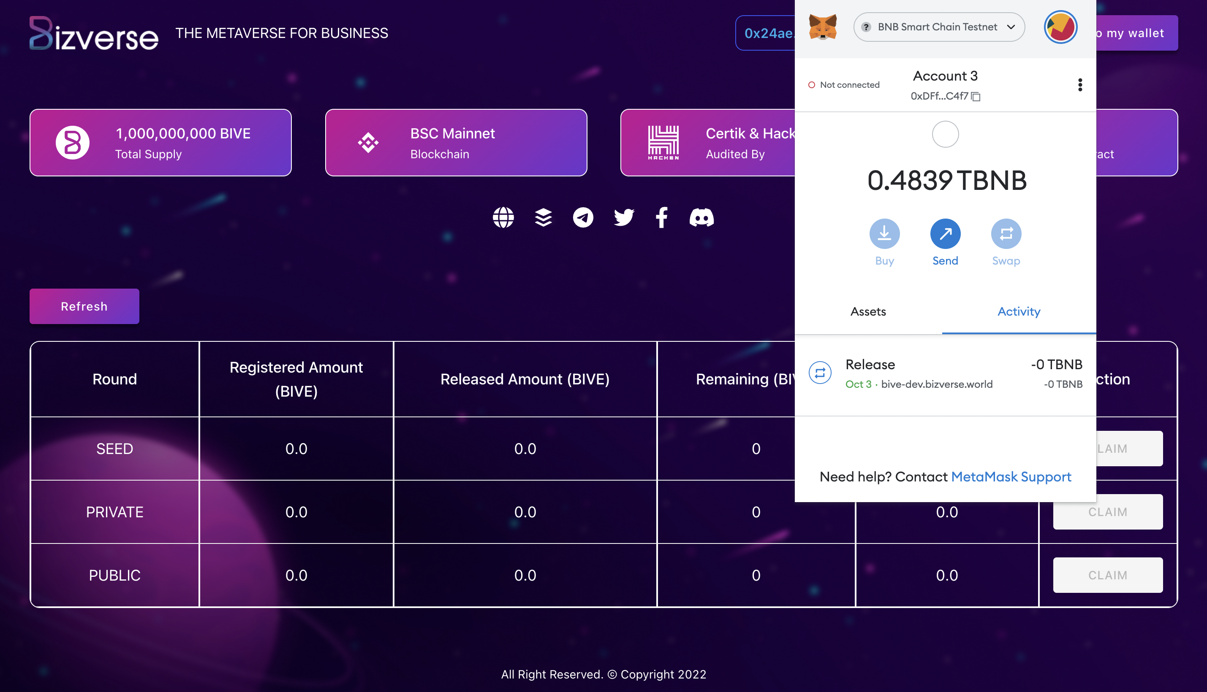This screenshot has height=692, width=1207.
Task: Switch to the Assets tab
Action: pyautogui.click(x=868, y=312)
